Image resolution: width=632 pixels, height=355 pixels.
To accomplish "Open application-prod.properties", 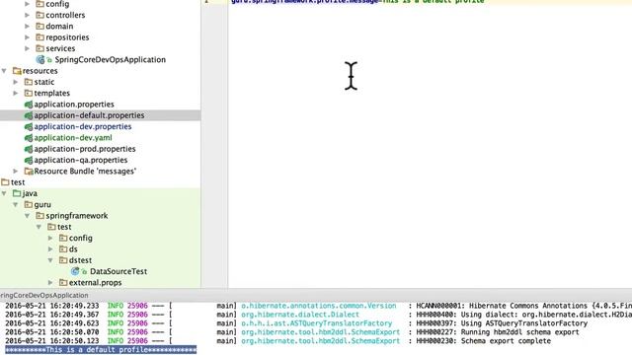I will (85, 149).
